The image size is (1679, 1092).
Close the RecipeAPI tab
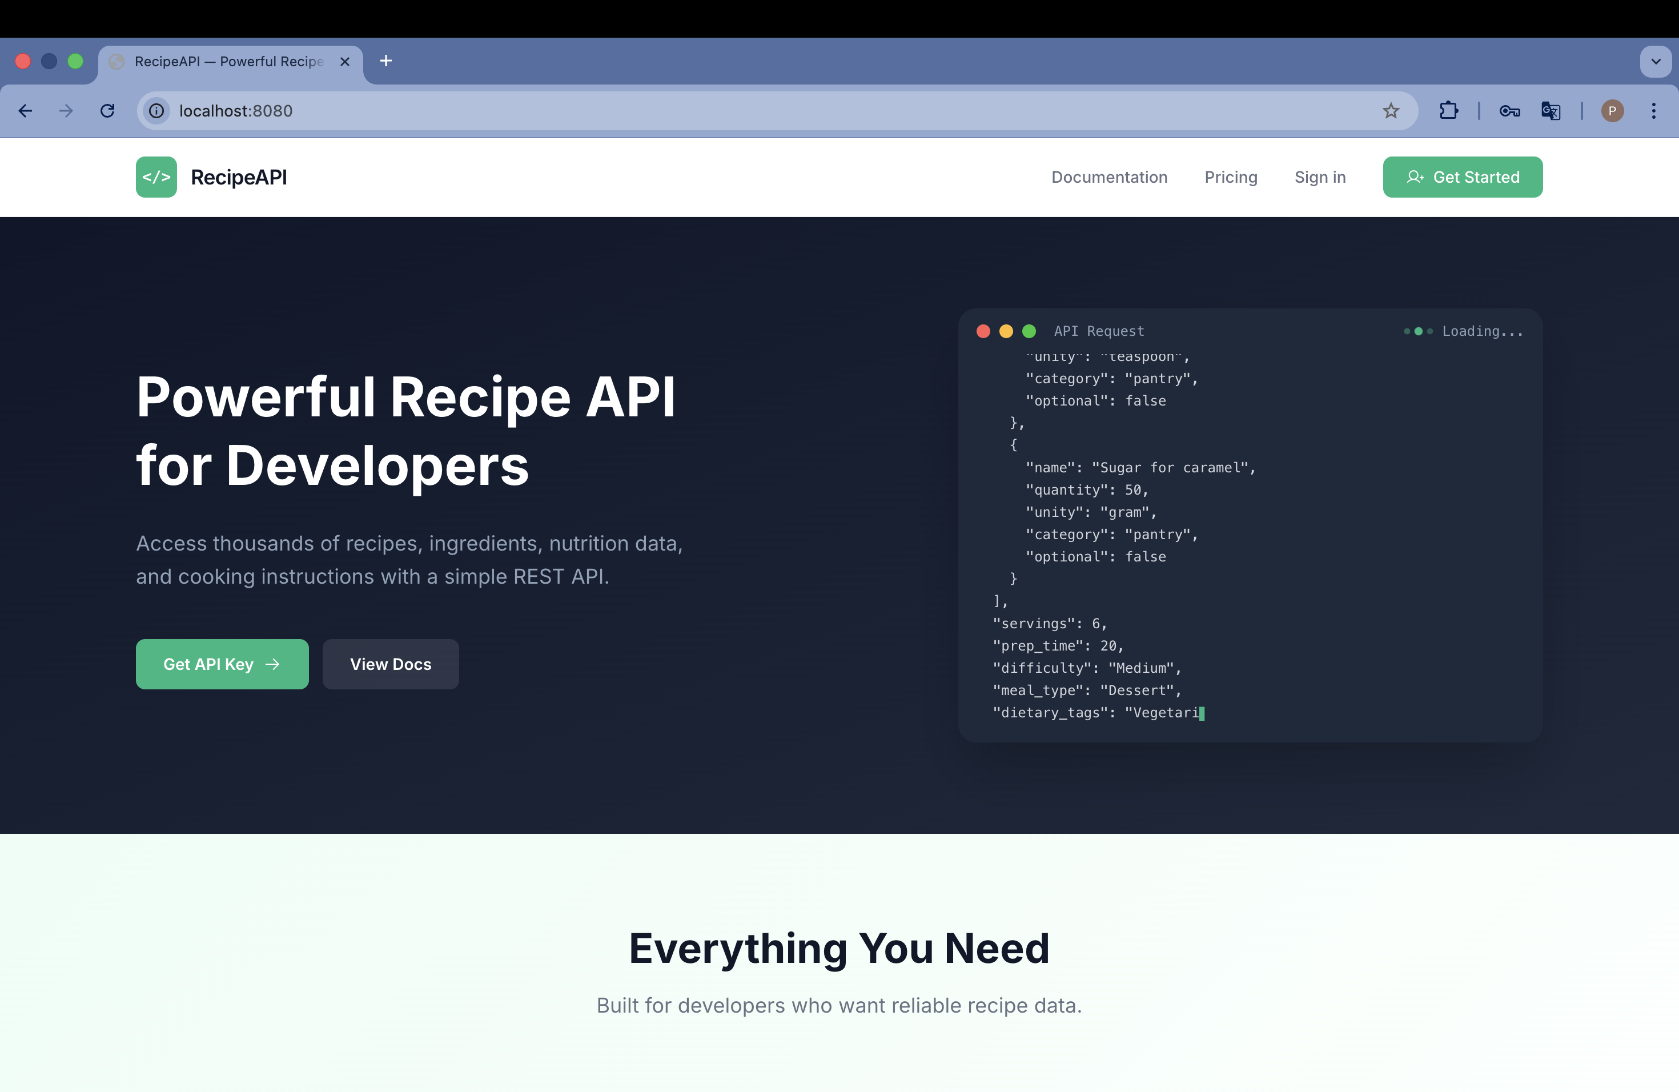345,62
